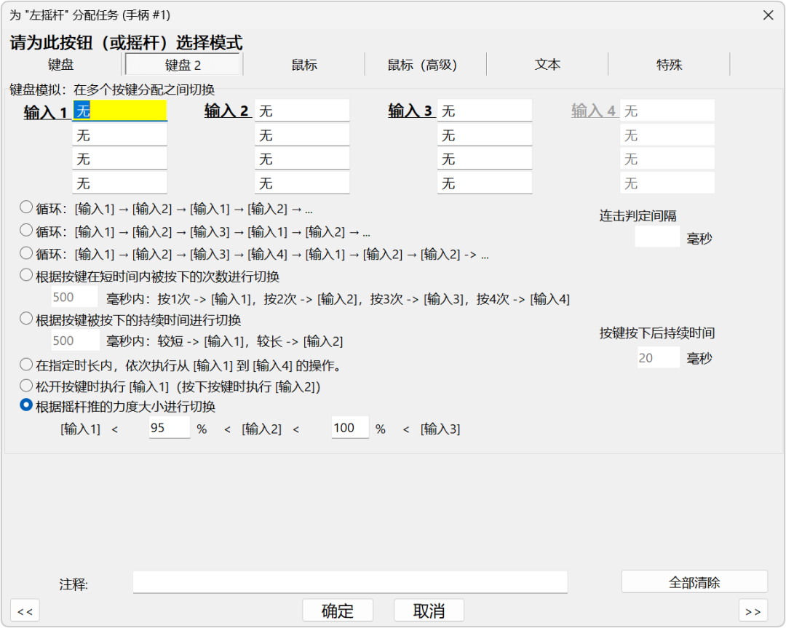The height and width of the screenshot is (628, 786).
Task: Click the 100 percent threshold field
Action: click(350, 428)
